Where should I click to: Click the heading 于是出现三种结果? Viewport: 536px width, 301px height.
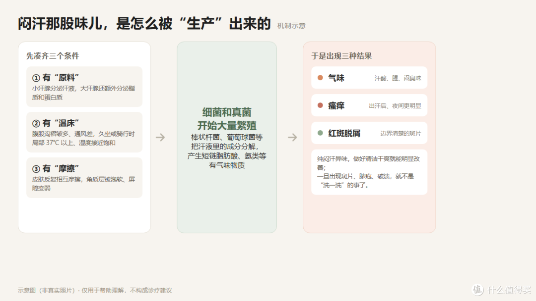click(x=341, y=56)
